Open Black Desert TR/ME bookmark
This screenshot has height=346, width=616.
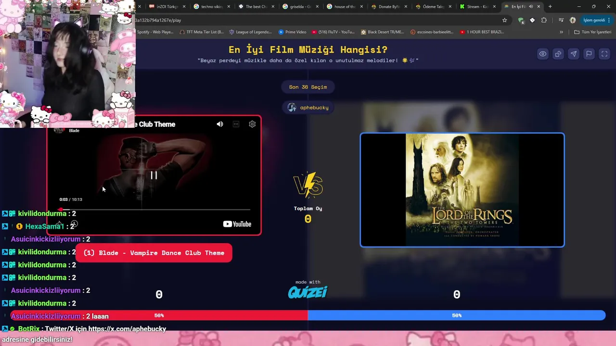click(383, 32)
